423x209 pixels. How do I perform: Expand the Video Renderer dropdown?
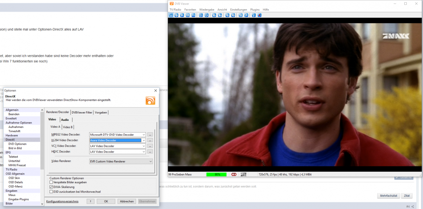point(151,161)
